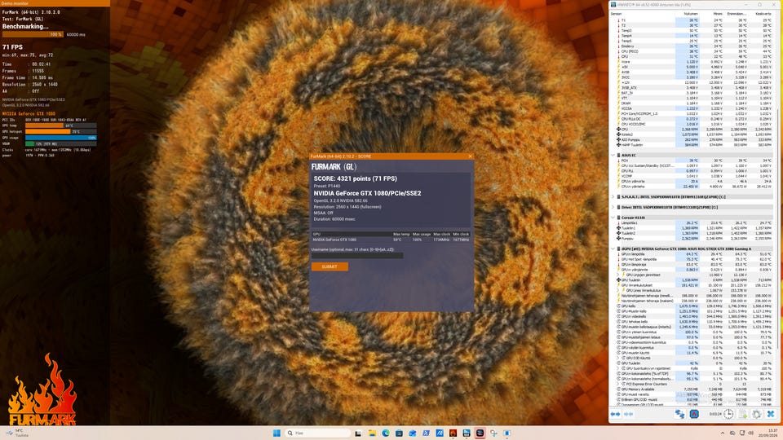Click the GPU usage bar in FurMark monitor
783x440 pixels.
[60, 138]
